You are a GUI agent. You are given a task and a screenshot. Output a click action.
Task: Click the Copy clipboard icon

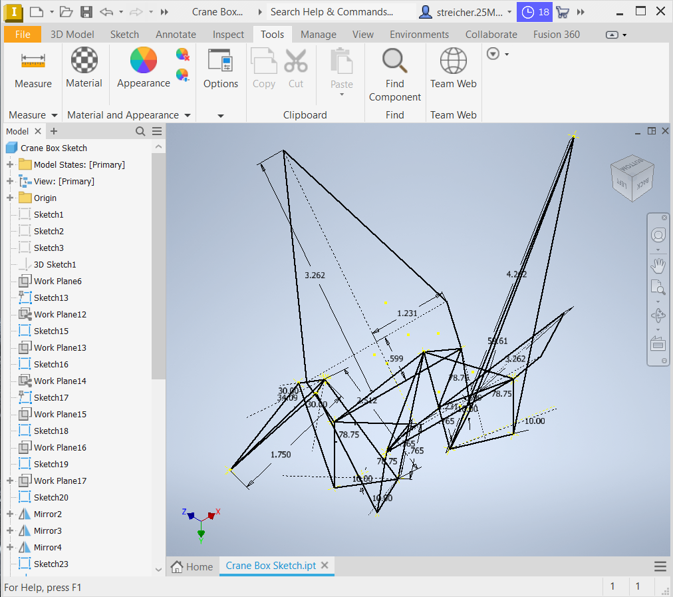click(263, 61)
